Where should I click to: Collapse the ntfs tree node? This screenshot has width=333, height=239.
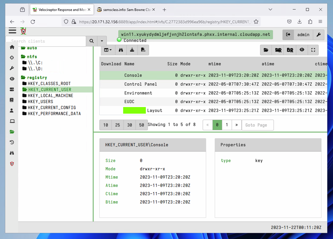tap(29, 56)
